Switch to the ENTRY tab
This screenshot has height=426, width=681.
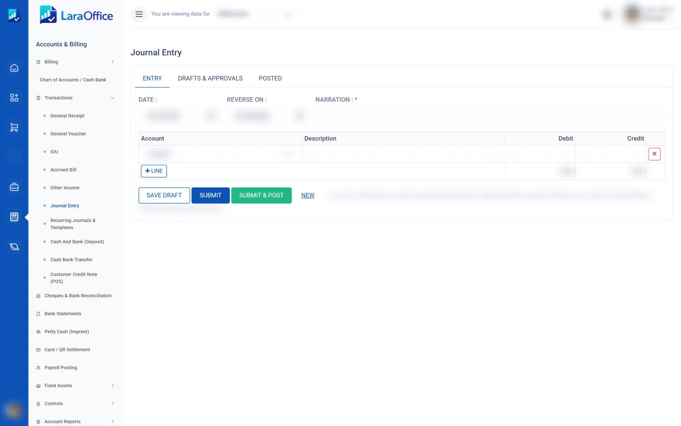click(x=152, y=78)
